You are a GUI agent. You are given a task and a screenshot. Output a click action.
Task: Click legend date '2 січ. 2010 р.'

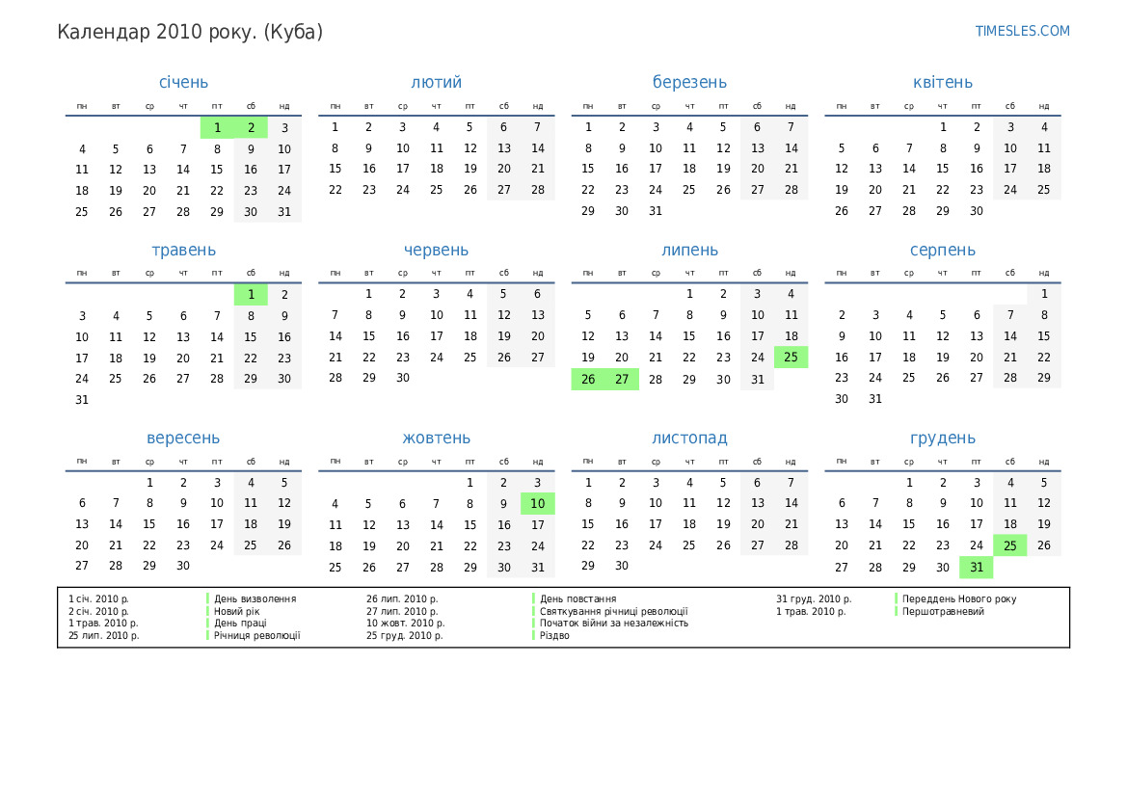pyautogui.click(x=98, y=612)
